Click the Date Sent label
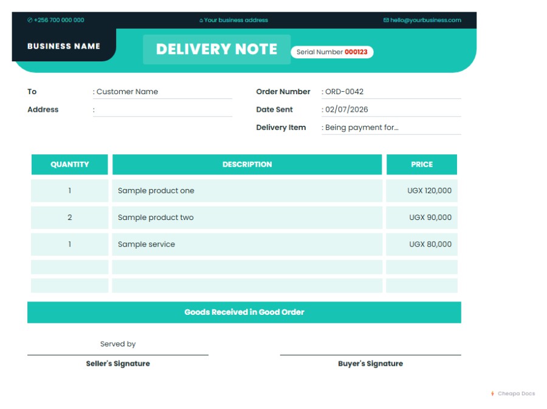547x409 pixels. (274, 109)
